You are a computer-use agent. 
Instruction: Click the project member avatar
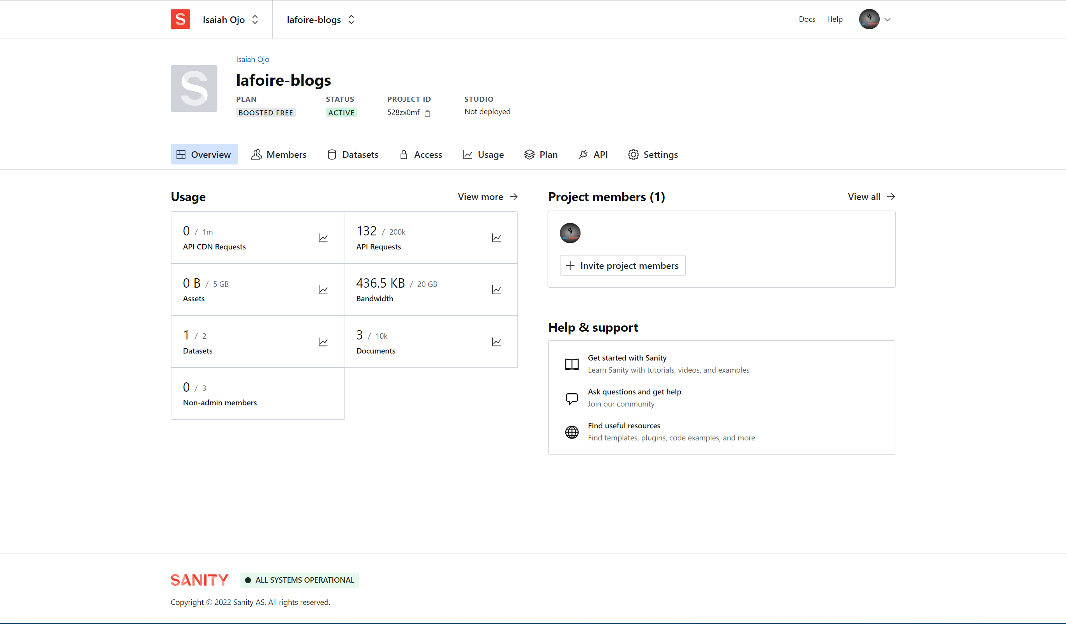570,233
